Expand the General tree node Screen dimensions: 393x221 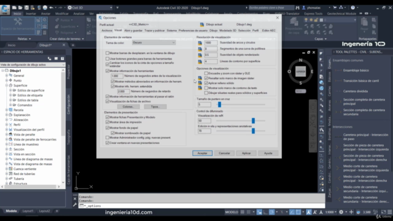(x=7, y=76)
